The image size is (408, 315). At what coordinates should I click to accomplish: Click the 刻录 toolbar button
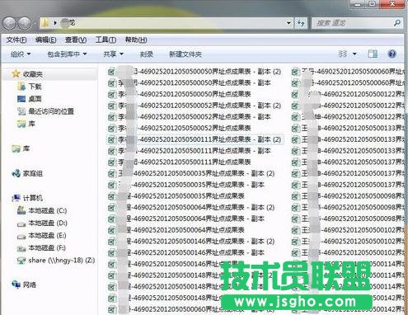click(146, 54)
